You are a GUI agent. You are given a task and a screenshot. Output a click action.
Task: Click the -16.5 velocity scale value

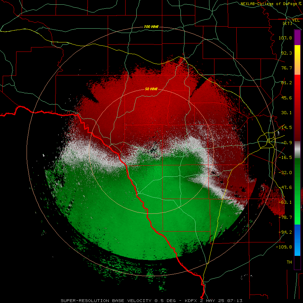(x=285, y=158)
